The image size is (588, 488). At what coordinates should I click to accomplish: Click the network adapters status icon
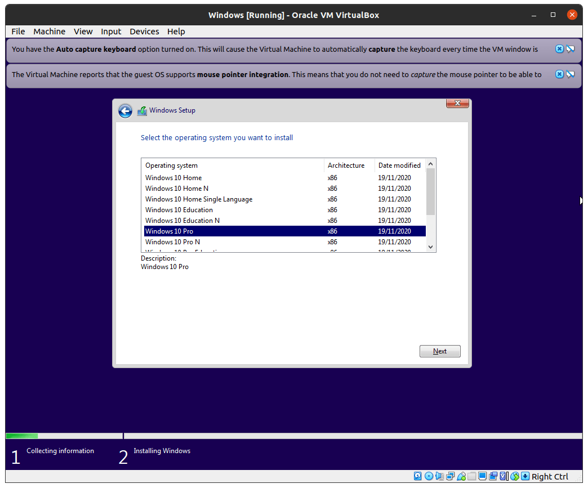[x=451, y=476]
